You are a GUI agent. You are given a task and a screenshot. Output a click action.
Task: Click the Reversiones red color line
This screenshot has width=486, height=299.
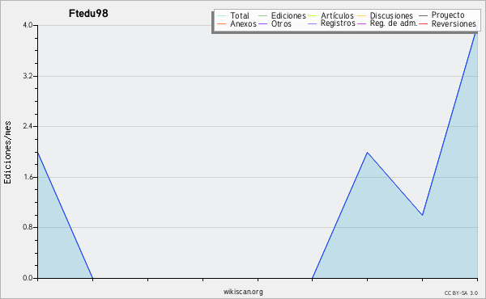click(423, 23)
